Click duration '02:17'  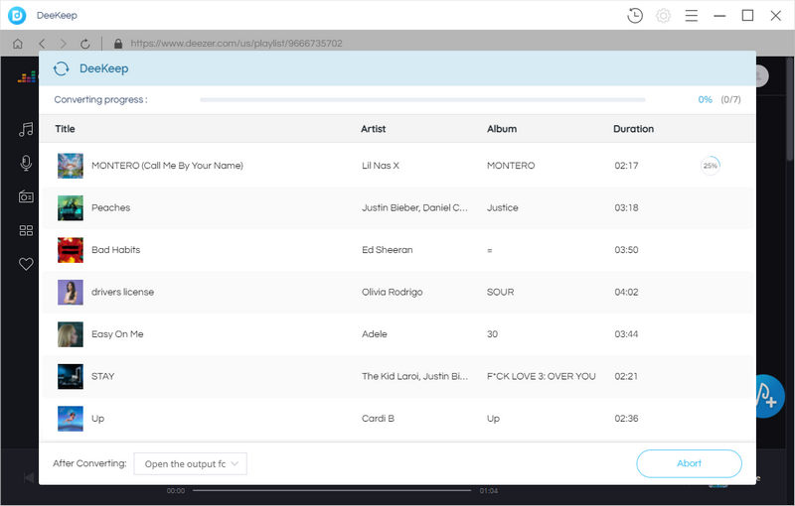(626, 166)
